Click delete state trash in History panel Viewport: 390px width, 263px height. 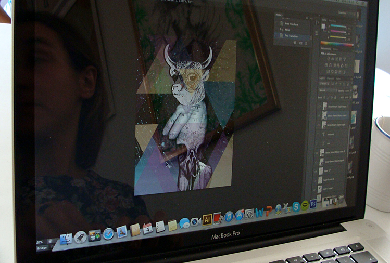(306, 43)
